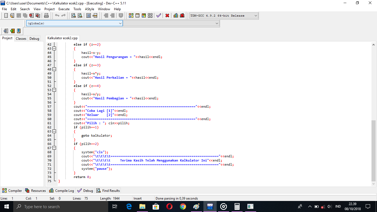Open the AStyle menu
This screenshot has height=212, width=377.
pyautogui.click(x=89, y=9)
